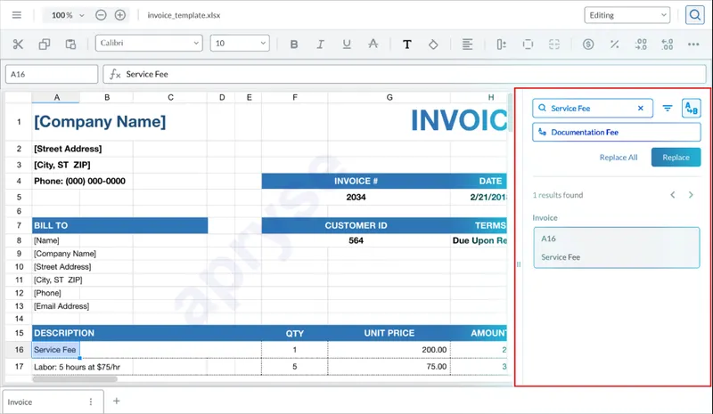Click the Service Fee cell A16
The width and height of the screenshot is (713, 414).
[x=56, y=350]
